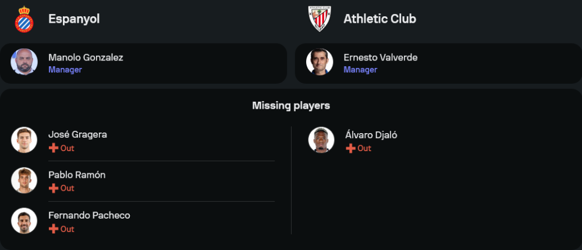Image resolution: width=582 pixels, height=250 pixels.
Task: Click the injury cross icon under Álvaro Djaló
Action: click(x=350, y=148)
